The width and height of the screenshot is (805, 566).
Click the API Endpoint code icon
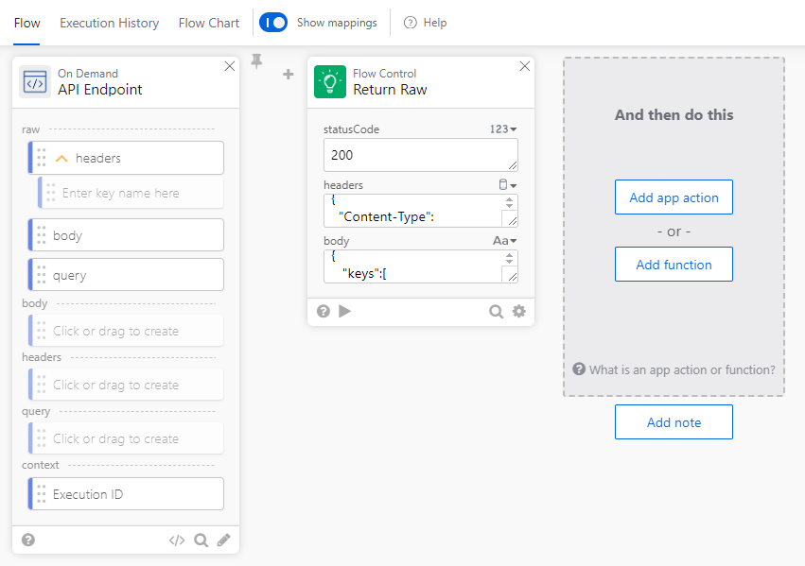click(35, 81)
